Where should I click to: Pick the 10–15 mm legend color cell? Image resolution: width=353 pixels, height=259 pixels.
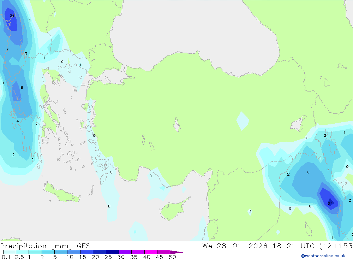[x=74, y=252]
